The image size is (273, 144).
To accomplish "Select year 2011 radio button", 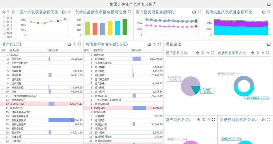I will (4, 25).
